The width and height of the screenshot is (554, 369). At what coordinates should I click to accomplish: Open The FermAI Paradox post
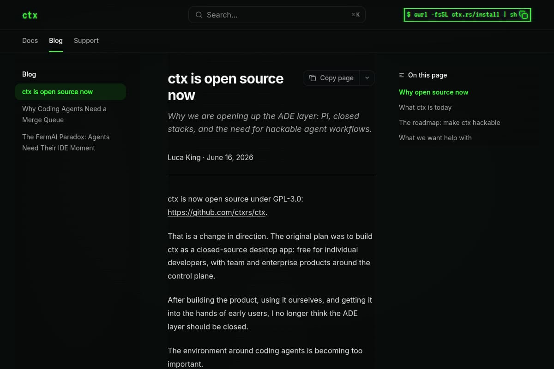click(70, 143)
